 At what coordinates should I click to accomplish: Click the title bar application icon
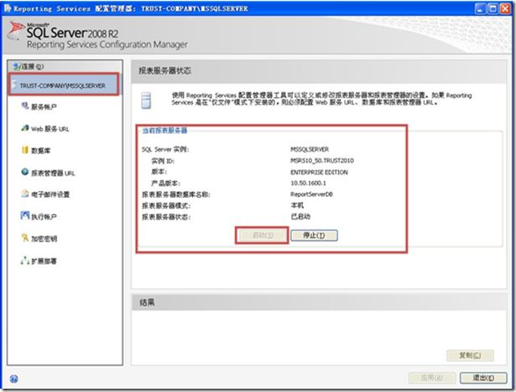8,8
